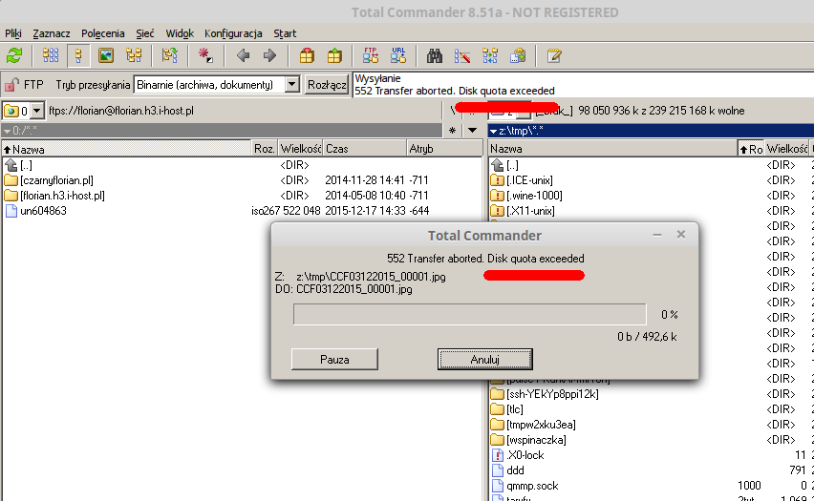
Task: Click the red asterisk invert selection icon
Action: tap(205, 55)
